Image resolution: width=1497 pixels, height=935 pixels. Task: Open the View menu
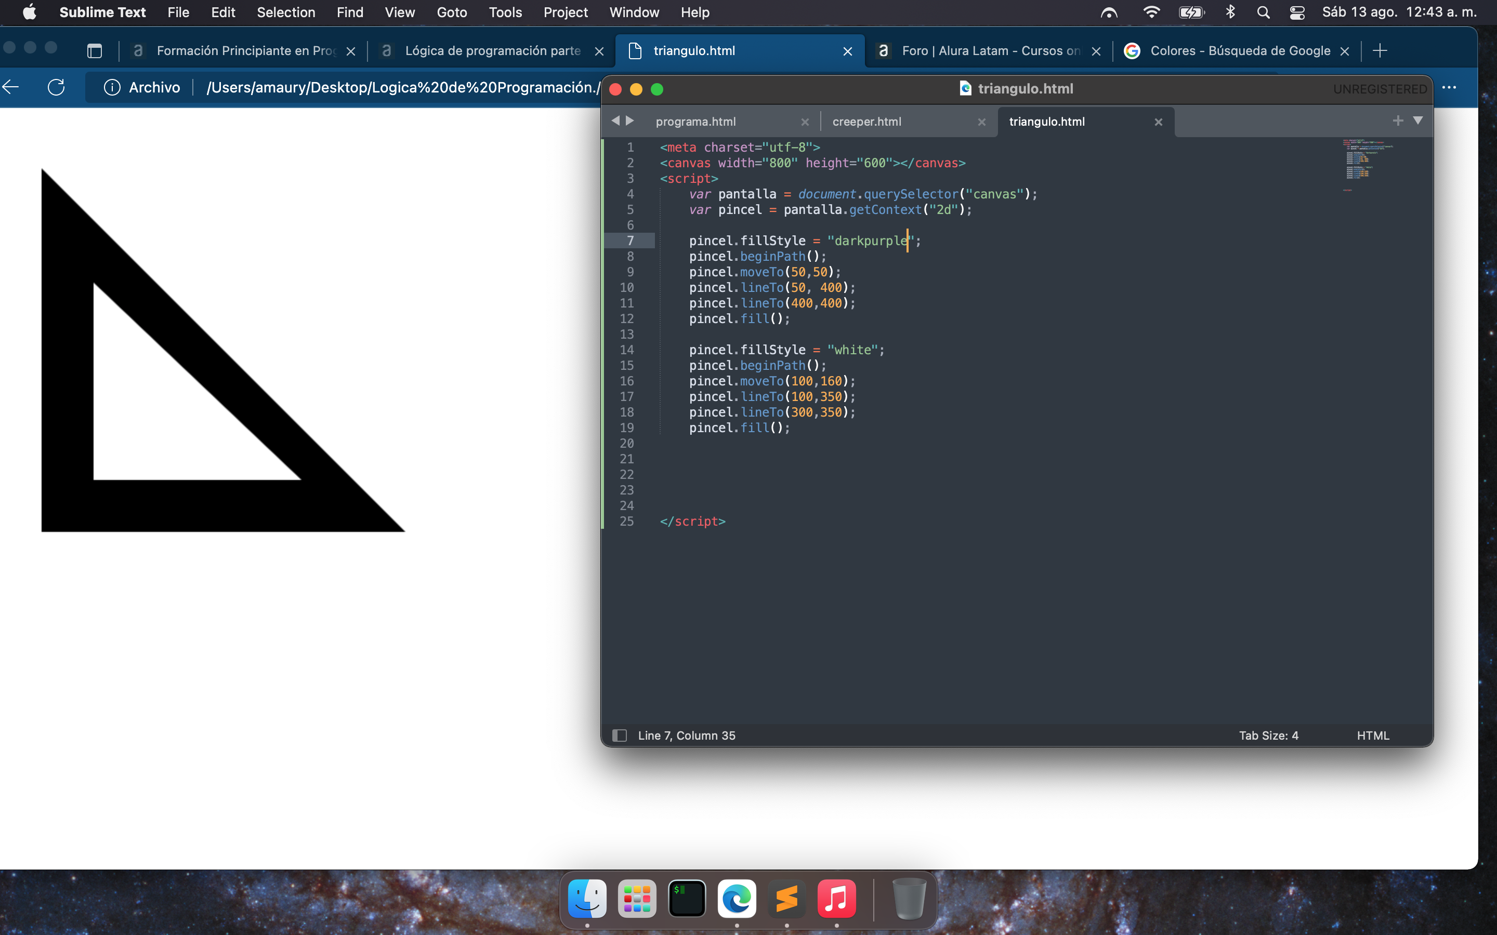tap(399, 12)
